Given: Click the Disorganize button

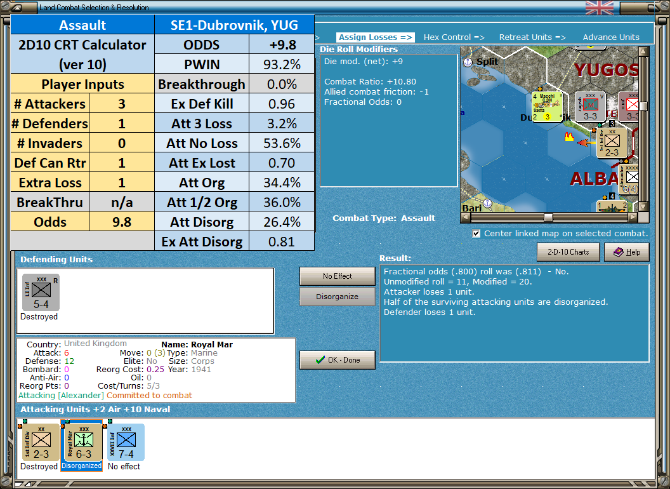Looking at the screenshot, I should point(337,297).
